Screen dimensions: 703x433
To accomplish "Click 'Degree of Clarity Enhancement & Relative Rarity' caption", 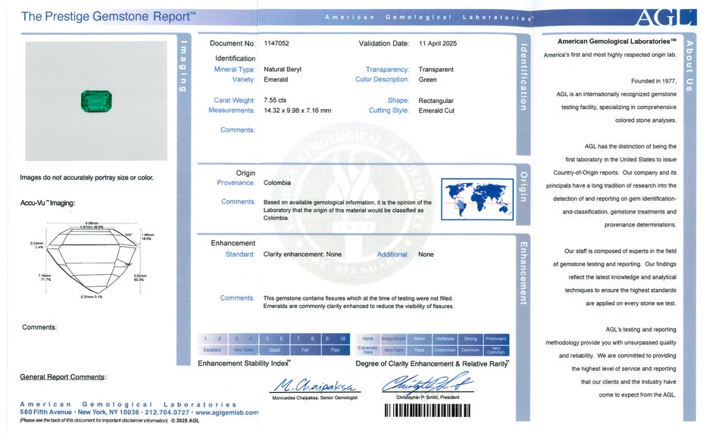I will (433, 363).
